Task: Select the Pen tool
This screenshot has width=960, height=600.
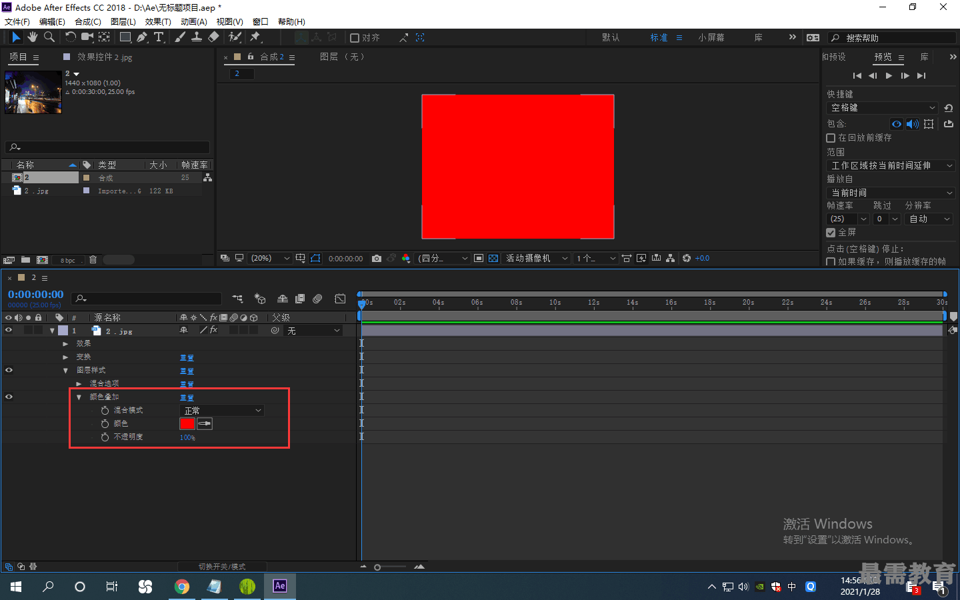Action: (143, 37)
